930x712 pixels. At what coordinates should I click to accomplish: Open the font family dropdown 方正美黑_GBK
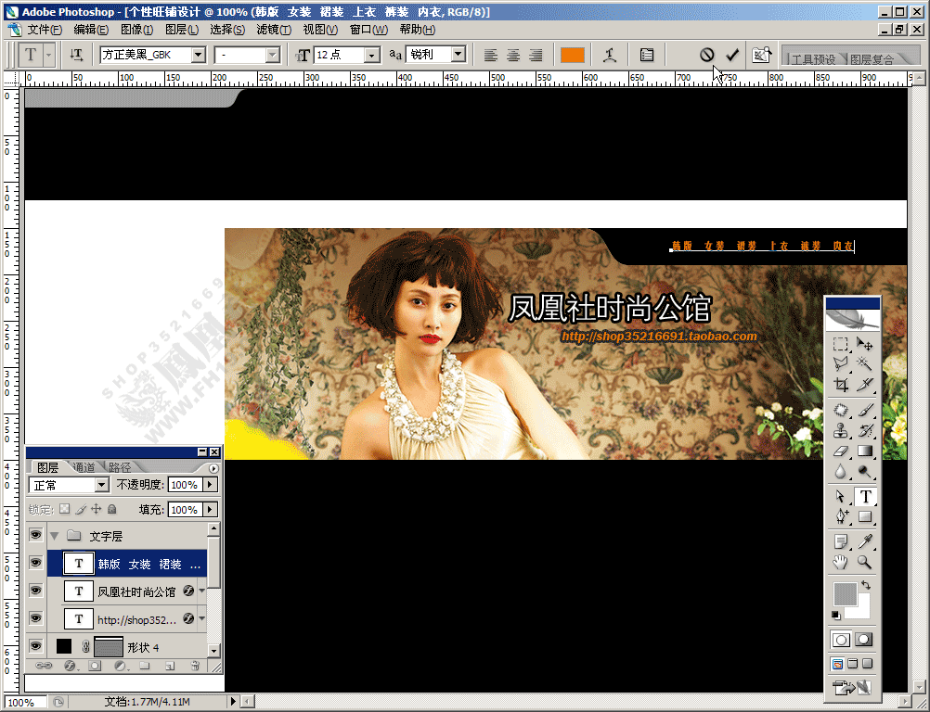199,55
